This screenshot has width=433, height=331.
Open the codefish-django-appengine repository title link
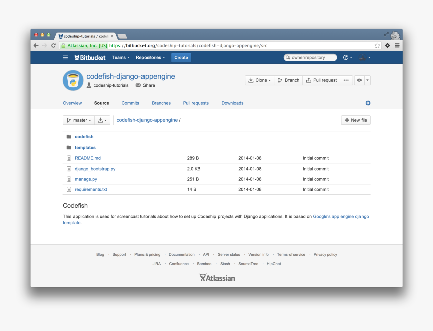(x=130, y=76)
